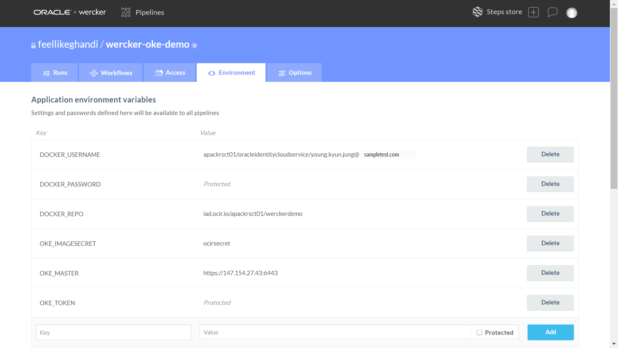
Task: Click the lock icon beside feellikeghandi
Action: 33,45
